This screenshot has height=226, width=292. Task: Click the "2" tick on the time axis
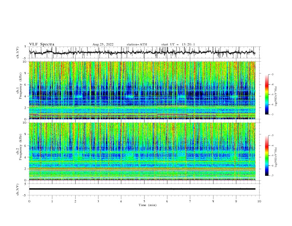coord(75,201)
